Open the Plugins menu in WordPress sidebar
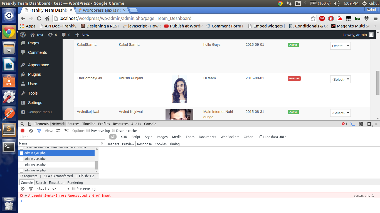This screenshot has width=380, height=213. tap(34, 74)
